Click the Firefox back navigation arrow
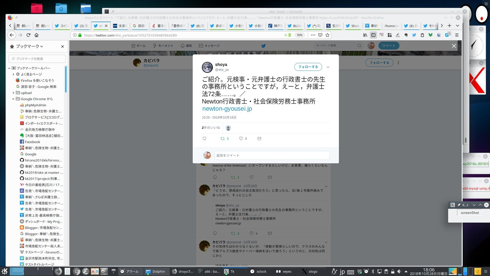The width and height of the screenshot is (490, 276). (x=12, y=35)
